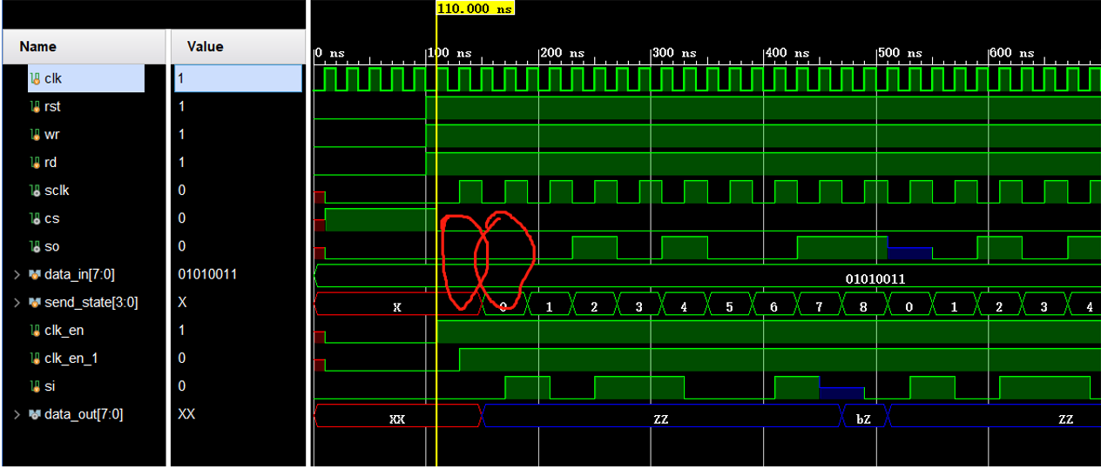Click the value 1 of clk_en
Screen dimensions: 1101x469
[x=182, y=330]
